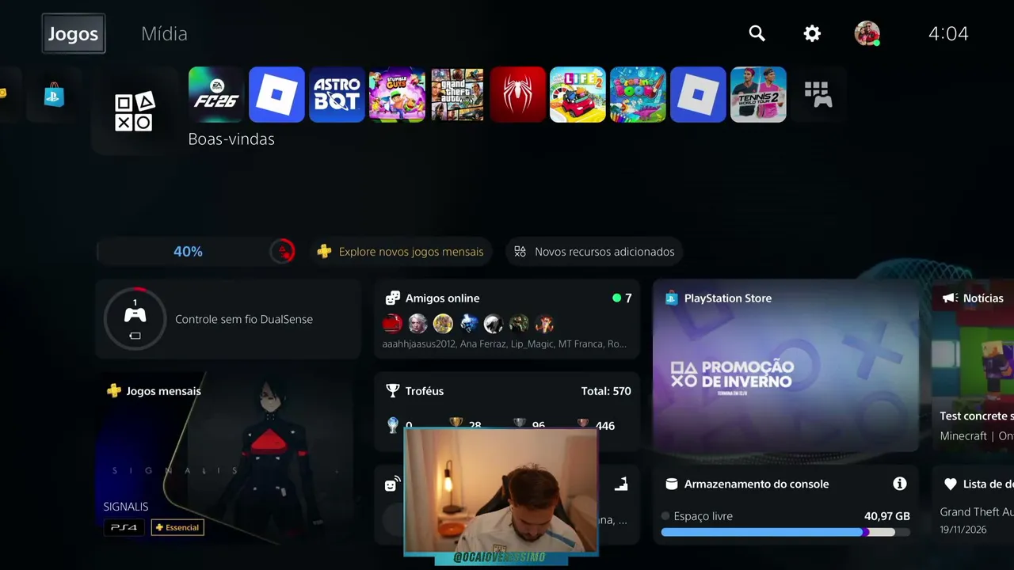1014x570 pixels.
Task: Click the Armazenamento do console title
Action: 757,484
